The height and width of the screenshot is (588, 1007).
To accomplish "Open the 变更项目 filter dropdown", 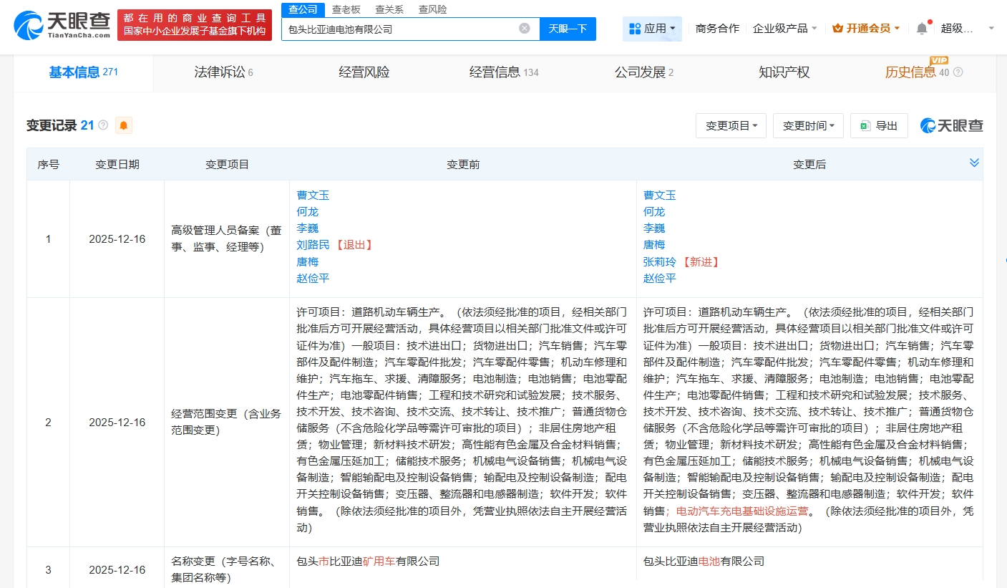I will tap(731, 125).
